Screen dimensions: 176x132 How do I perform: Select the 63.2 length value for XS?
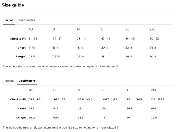32,117
